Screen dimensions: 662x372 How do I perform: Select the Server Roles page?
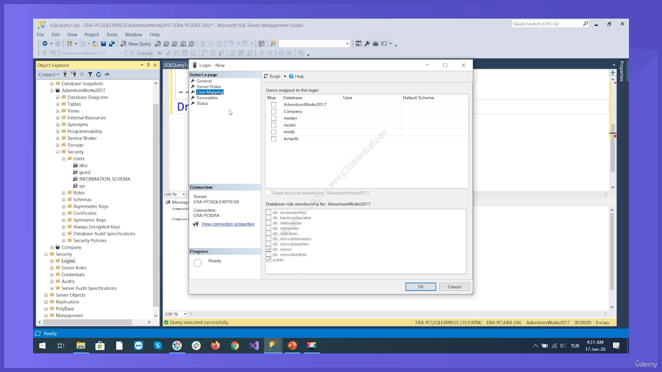pos(208,87)
